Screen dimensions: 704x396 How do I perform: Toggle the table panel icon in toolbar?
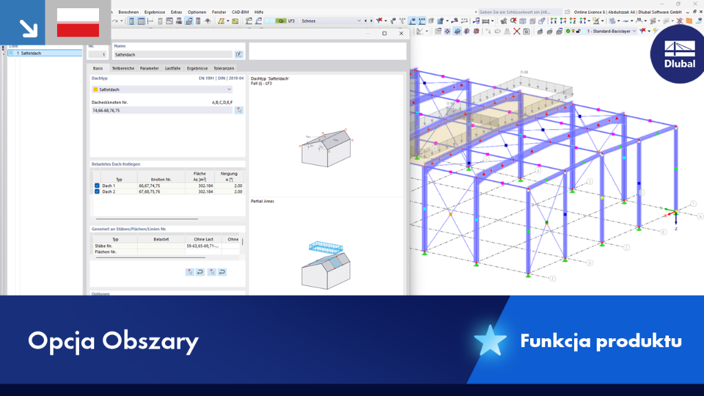141,21
